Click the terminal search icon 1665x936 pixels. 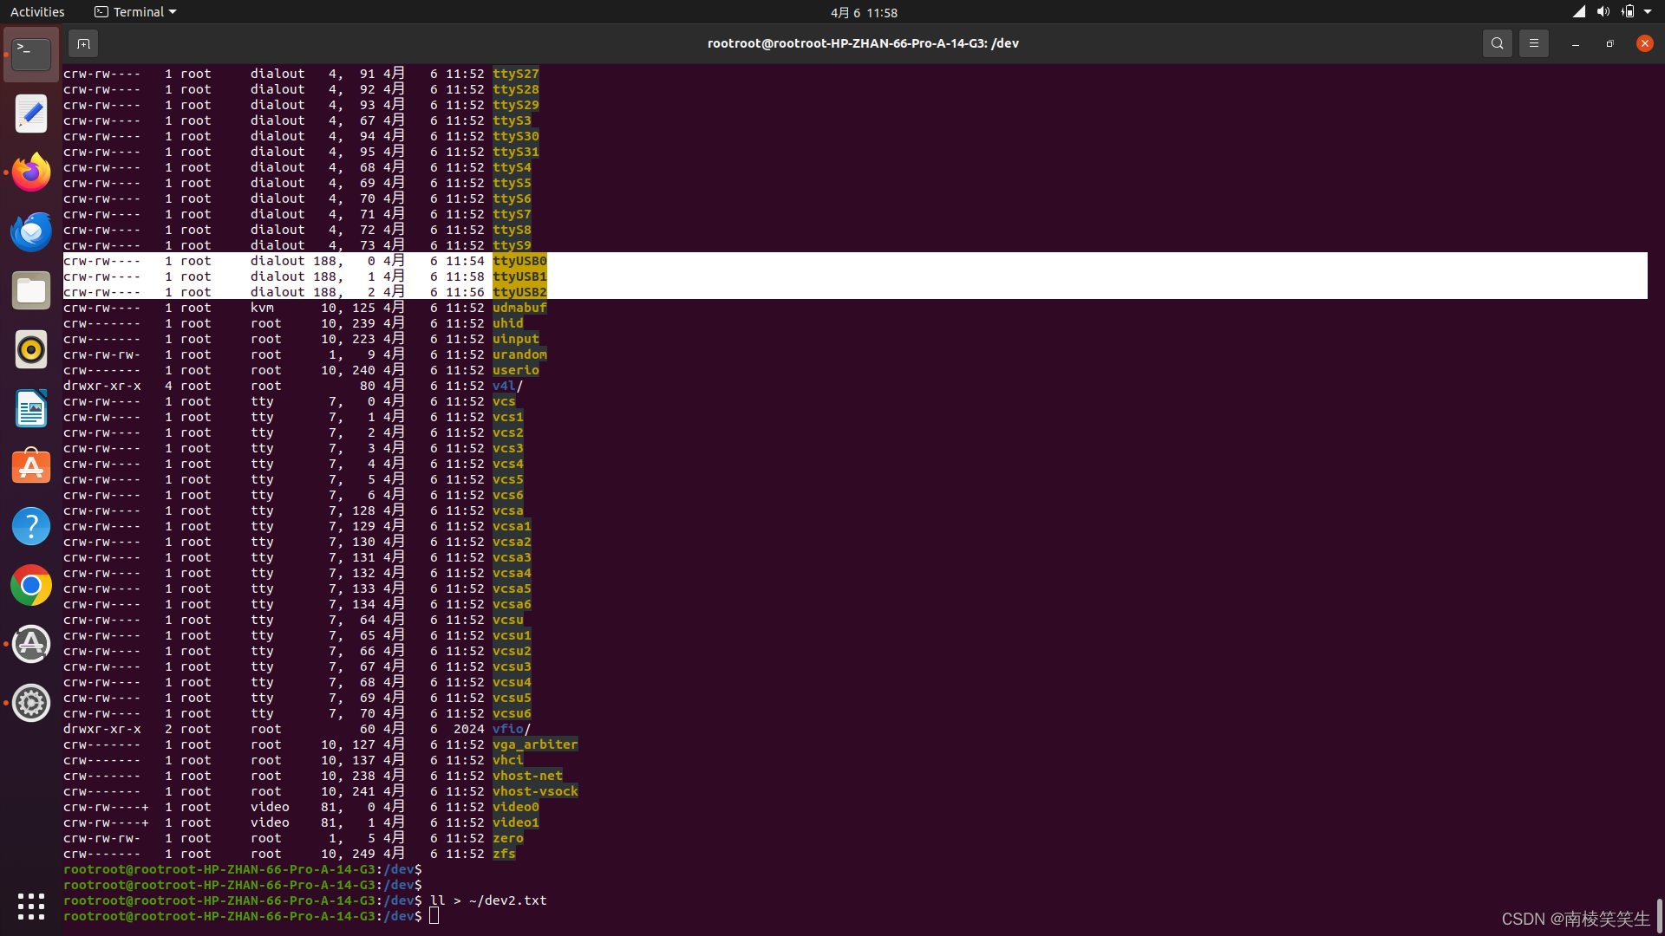click(1497, 43)
